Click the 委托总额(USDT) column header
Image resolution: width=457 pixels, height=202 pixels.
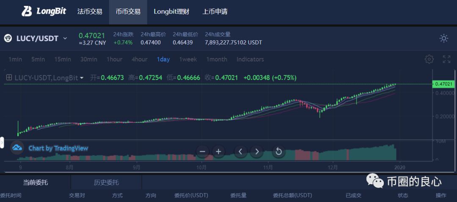tap(292, 195)
